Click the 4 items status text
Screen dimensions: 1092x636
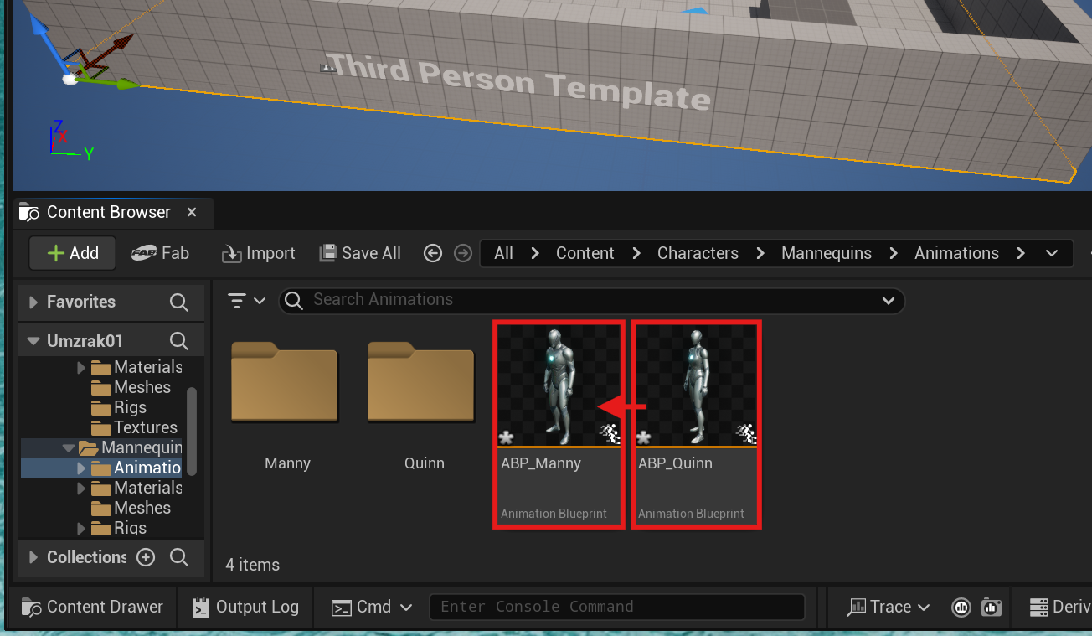tap(253, 565)
